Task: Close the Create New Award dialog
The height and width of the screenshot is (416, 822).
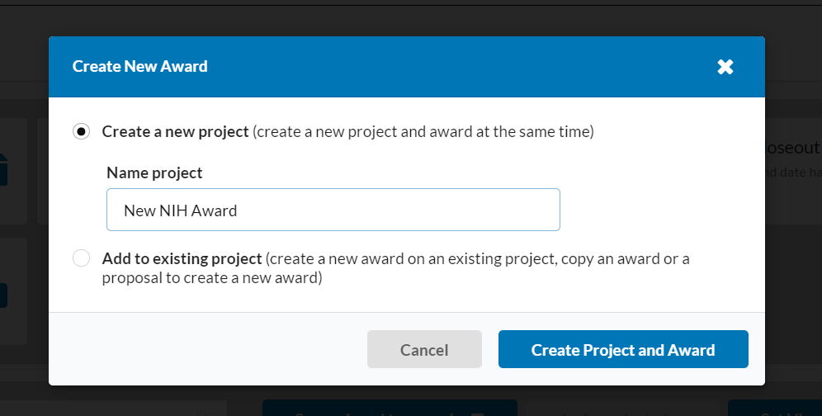Action: (725, 67)
